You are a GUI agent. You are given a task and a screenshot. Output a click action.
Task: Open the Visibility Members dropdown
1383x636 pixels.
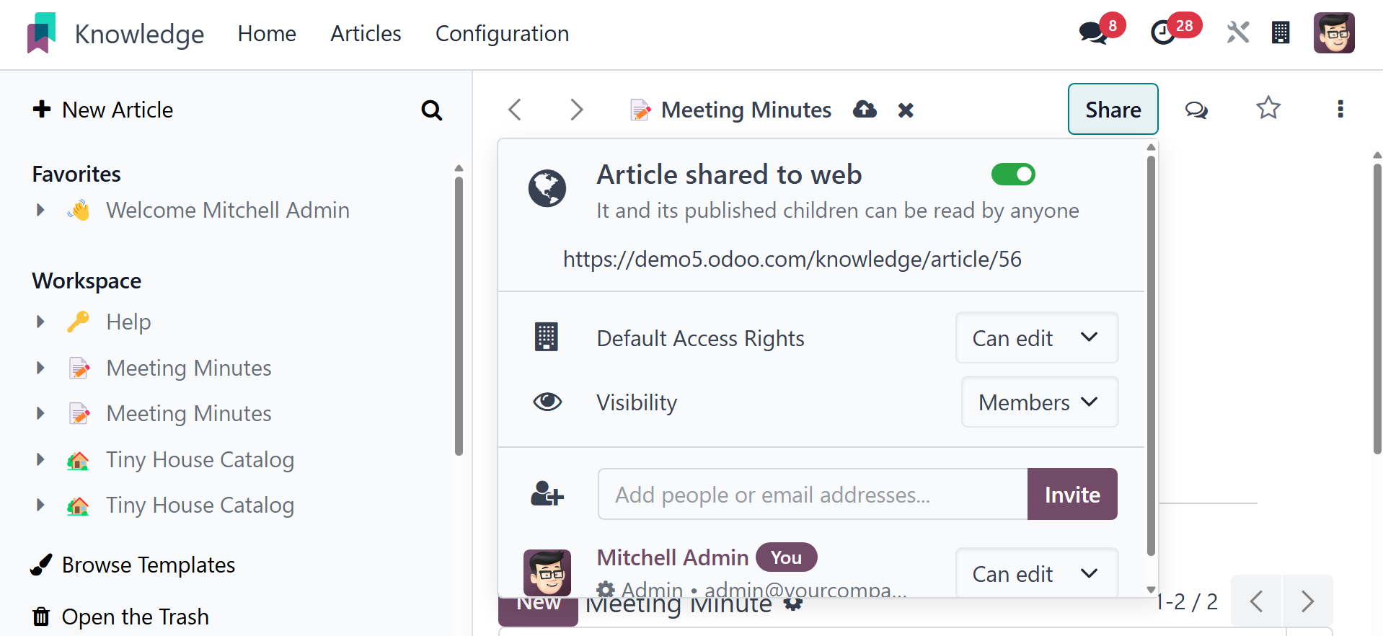(x=1039, y=402)
